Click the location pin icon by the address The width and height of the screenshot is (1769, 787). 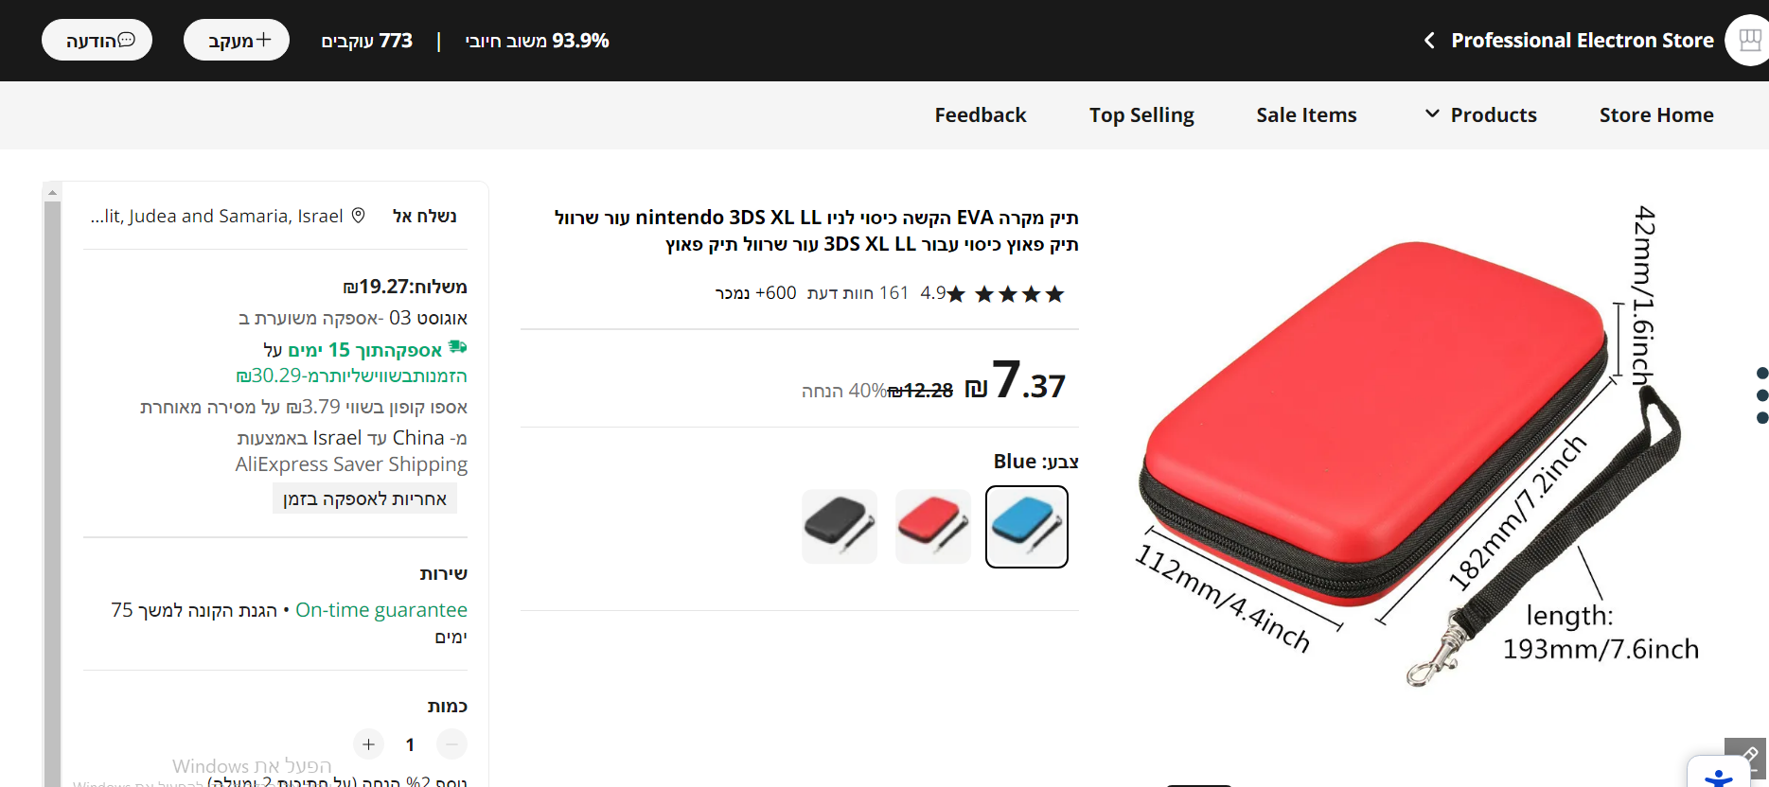click(358, 216)
